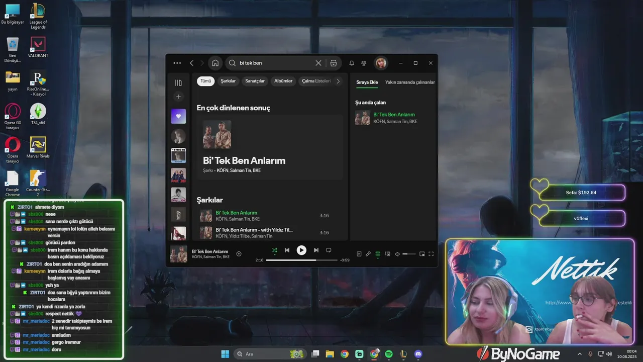The height and width of the screenshot is (362, 643).
Task: Select the Sanatçılar filter chip
Action: (255, 81)
